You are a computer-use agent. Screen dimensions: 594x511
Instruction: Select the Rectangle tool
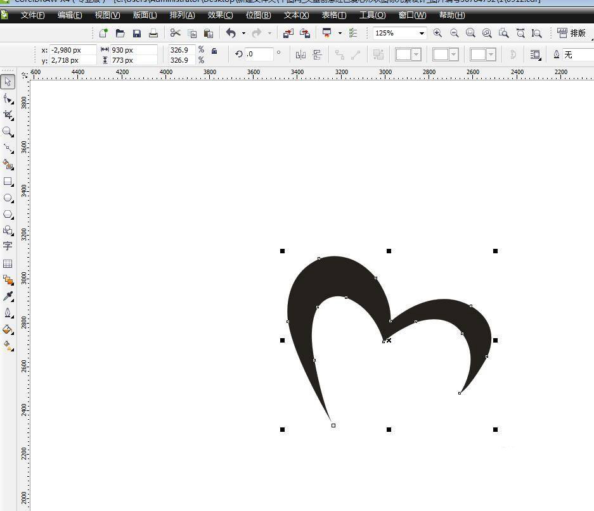pos(8,182)
